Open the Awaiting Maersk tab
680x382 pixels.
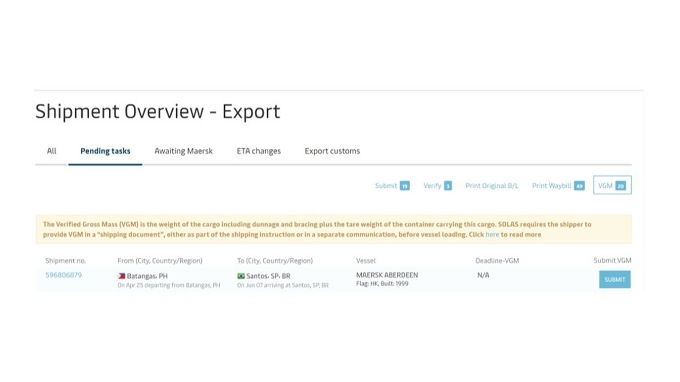(x=183, y=151)
